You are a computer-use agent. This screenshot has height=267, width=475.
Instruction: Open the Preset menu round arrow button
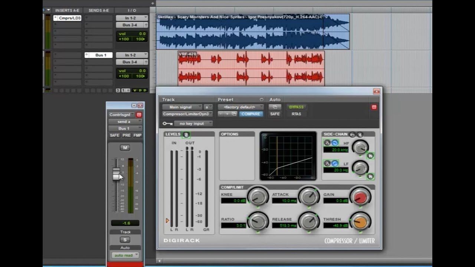pyautogui.click(x=261, y=100)
